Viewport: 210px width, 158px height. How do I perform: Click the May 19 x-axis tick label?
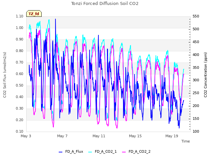pyautogui.click(x=172, y=136)
